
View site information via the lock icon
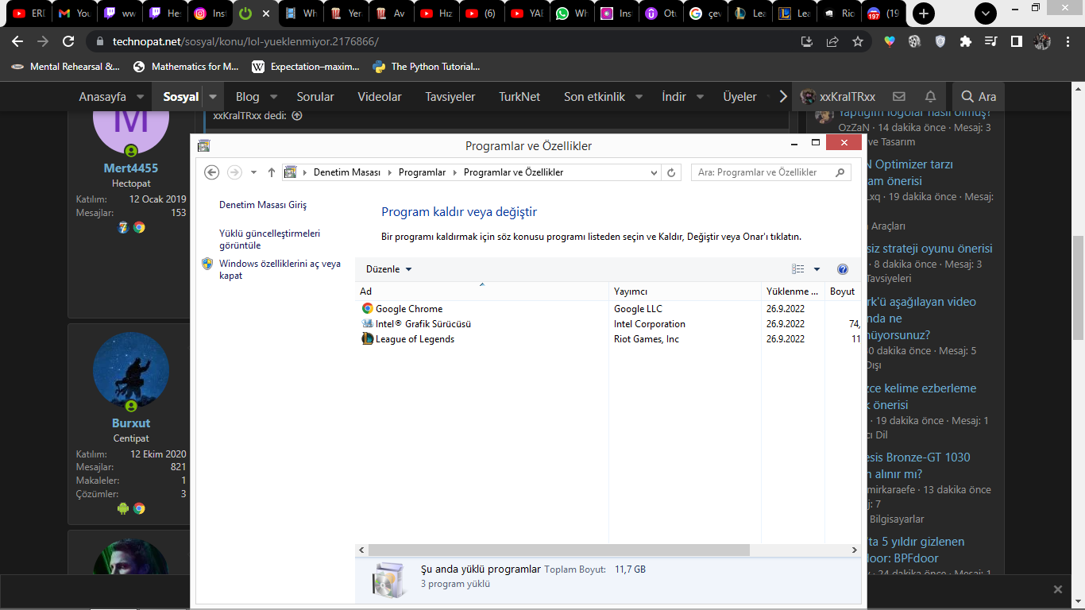(100, 41)
